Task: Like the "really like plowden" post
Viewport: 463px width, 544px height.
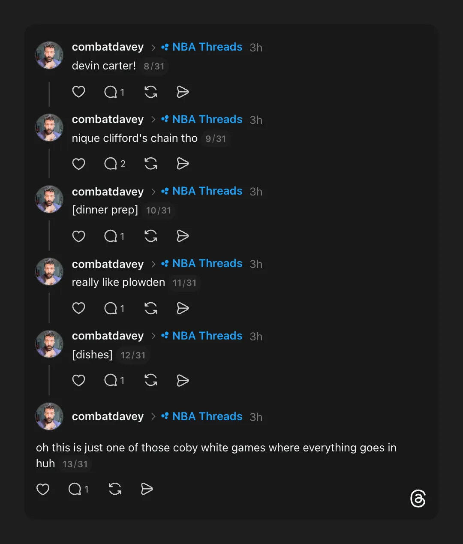Action: (x=79, y=308)
